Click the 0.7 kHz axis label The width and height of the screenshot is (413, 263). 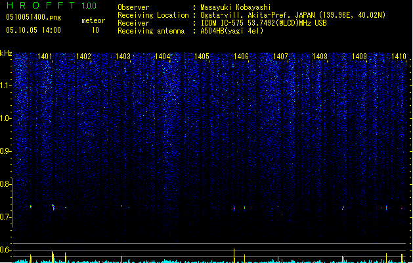pos(5,217)
